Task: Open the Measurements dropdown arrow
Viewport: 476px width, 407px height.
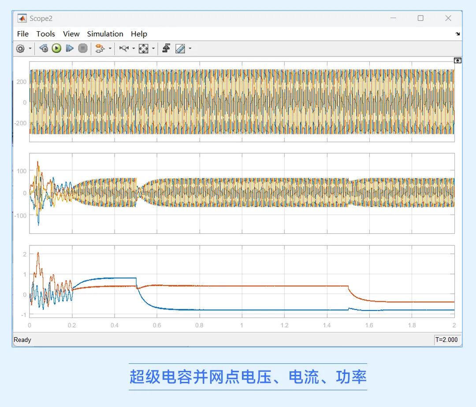Action: pyautogui.click(x=190, y=48)
